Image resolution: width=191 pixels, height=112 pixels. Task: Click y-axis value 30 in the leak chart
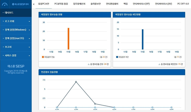pyautogui.click(x=44, y=22)
